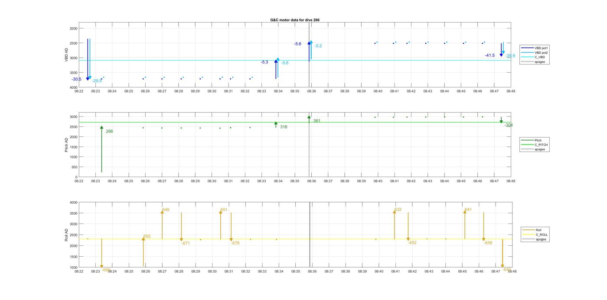Screen dimensions: 607x300
Task: Click the "318" pitch data label
Action: click(x=284, y=127)
